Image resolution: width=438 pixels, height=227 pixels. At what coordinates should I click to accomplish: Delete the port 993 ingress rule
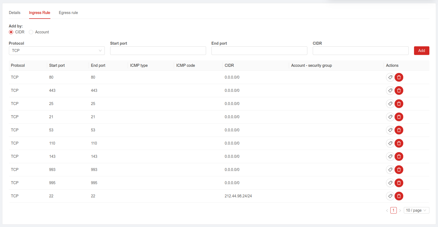399,170
